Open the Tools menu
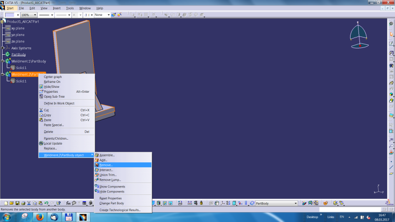The image size is (395, 222). pyautogui.click(x=70, y=8)
